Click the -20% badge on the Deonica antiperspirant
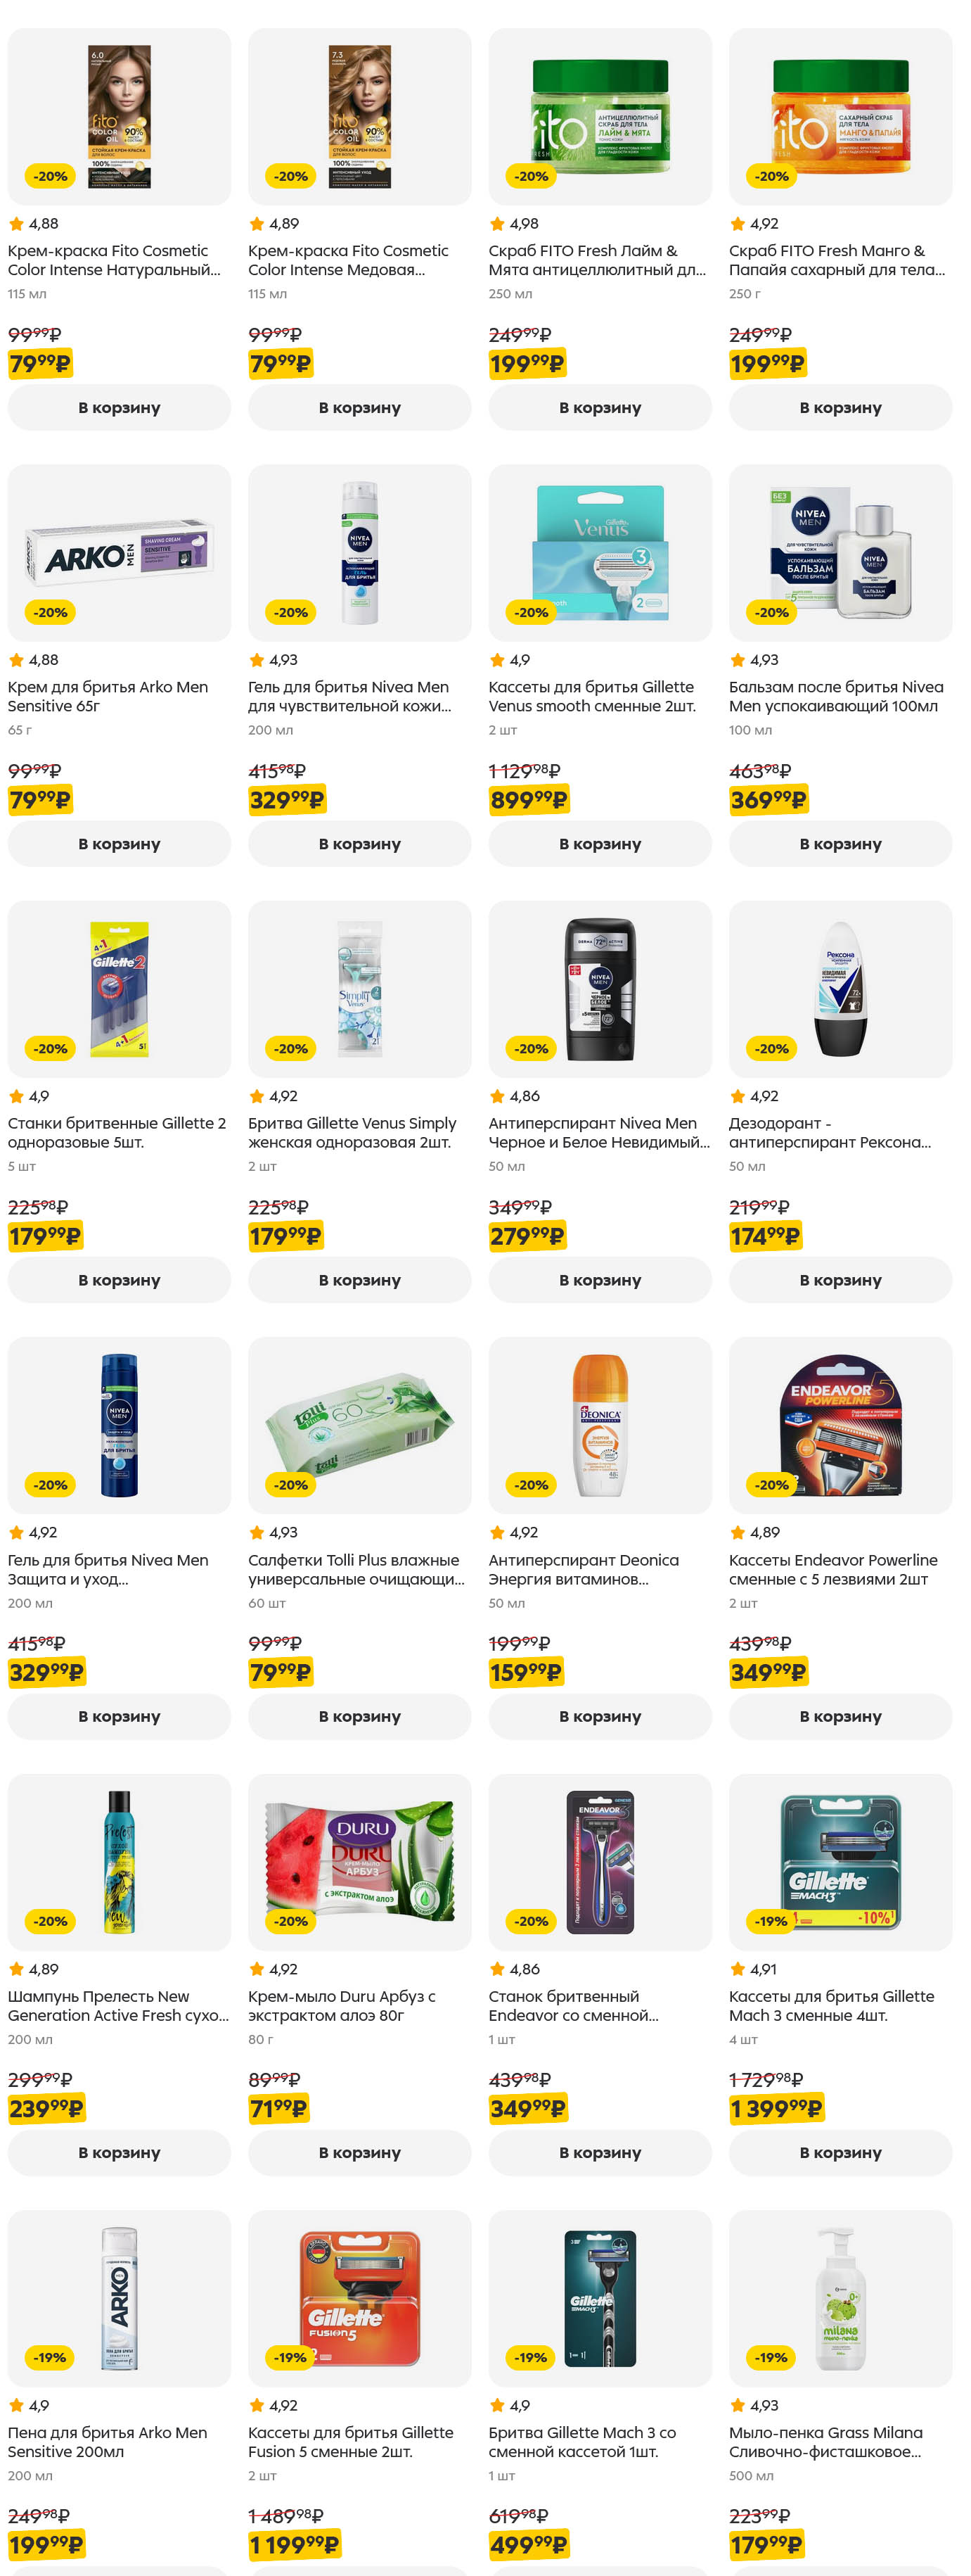This screenshot has height=2576, width=971. [532, 1485]
